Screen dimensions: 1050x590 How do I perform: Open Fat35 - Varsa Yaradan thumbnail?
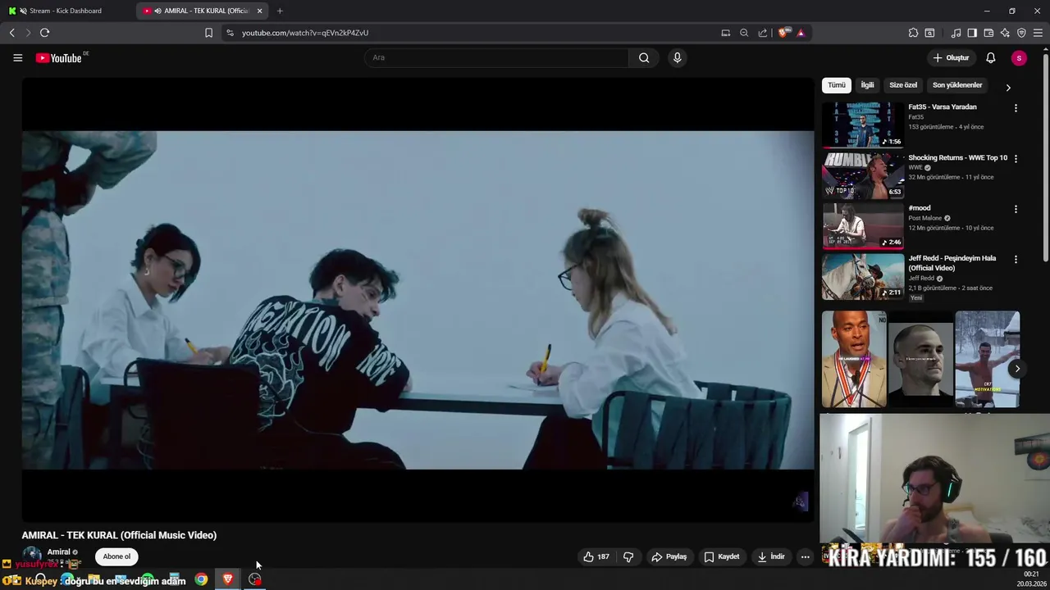(863, 125)
